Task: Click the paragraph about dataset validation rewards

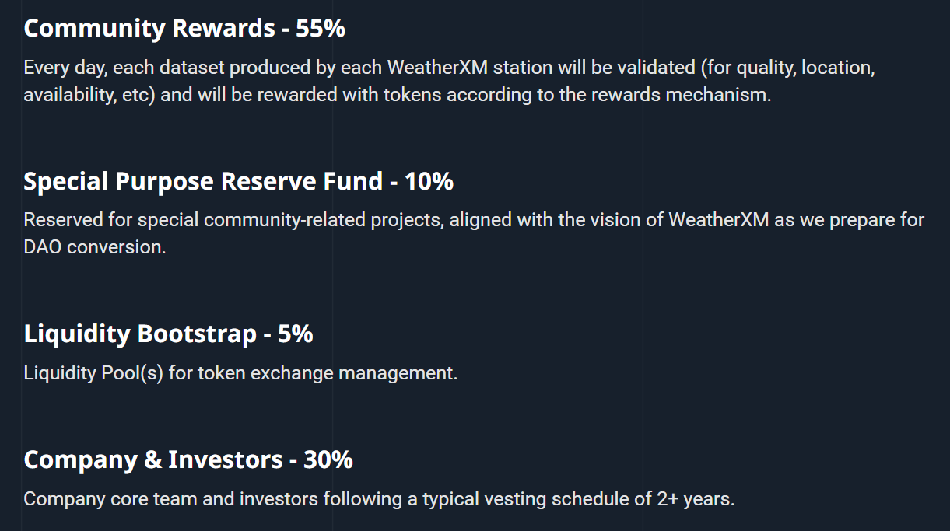Action: [450, 82]
